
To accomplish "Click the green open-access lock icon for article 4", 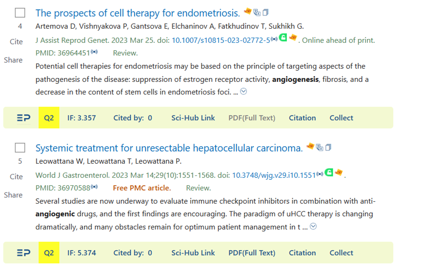I will click(283, 38).
